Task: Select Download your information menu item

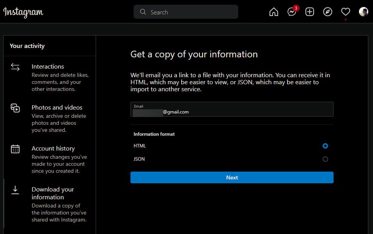Action: coord(53,193)
